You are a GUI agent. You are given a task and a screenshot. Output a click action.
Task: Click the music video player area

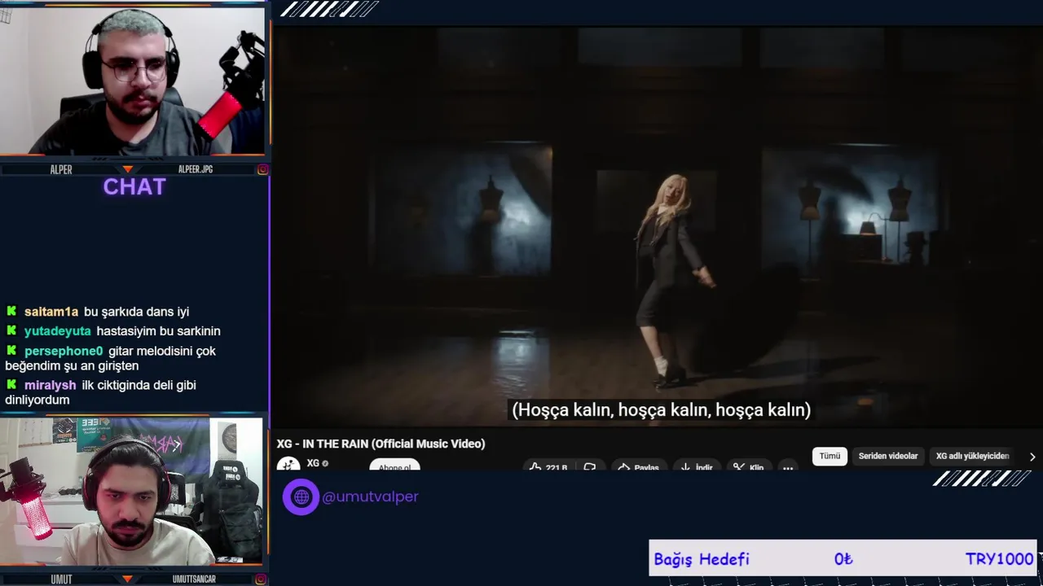pos(657,226)
